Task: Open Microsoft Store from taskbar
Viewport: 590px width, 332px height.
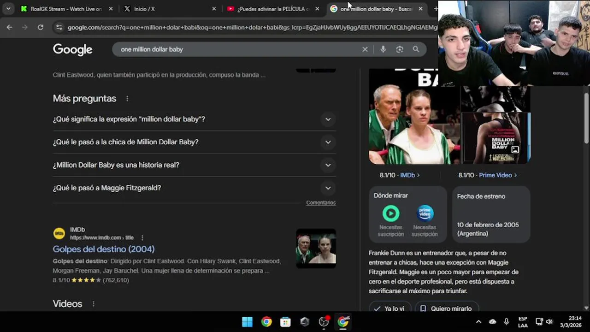Action: [x=286, y=322]
